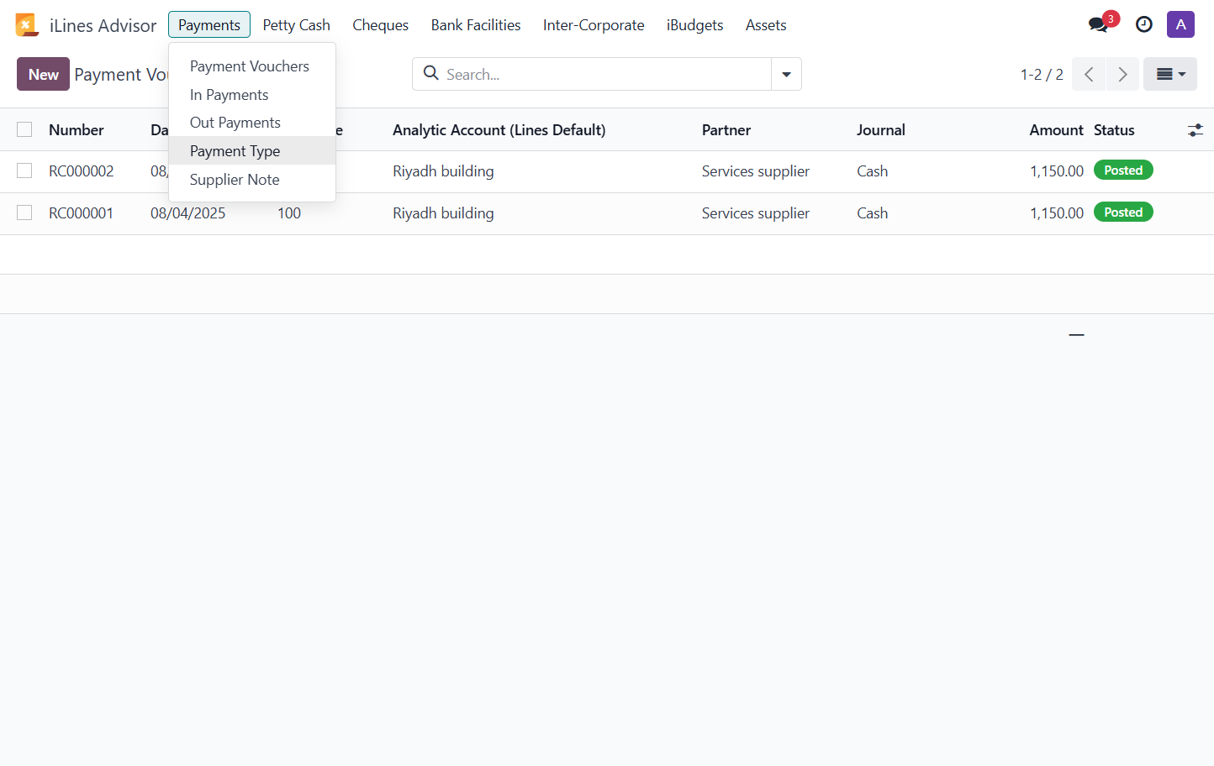Screen dimensions: 1214x766
Task: Open the Petty Cash menu
Action: [x=296, y=24]
